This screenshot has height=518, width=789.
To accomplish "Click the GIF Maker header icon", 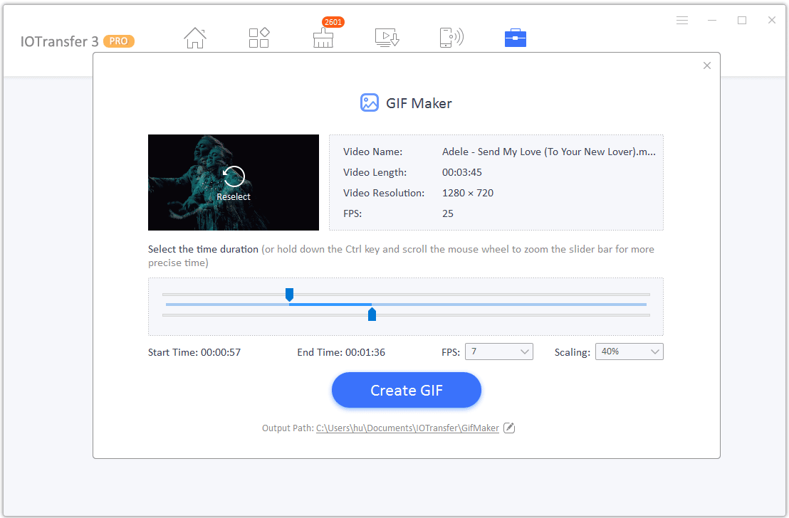I will [x=370, y=102].
